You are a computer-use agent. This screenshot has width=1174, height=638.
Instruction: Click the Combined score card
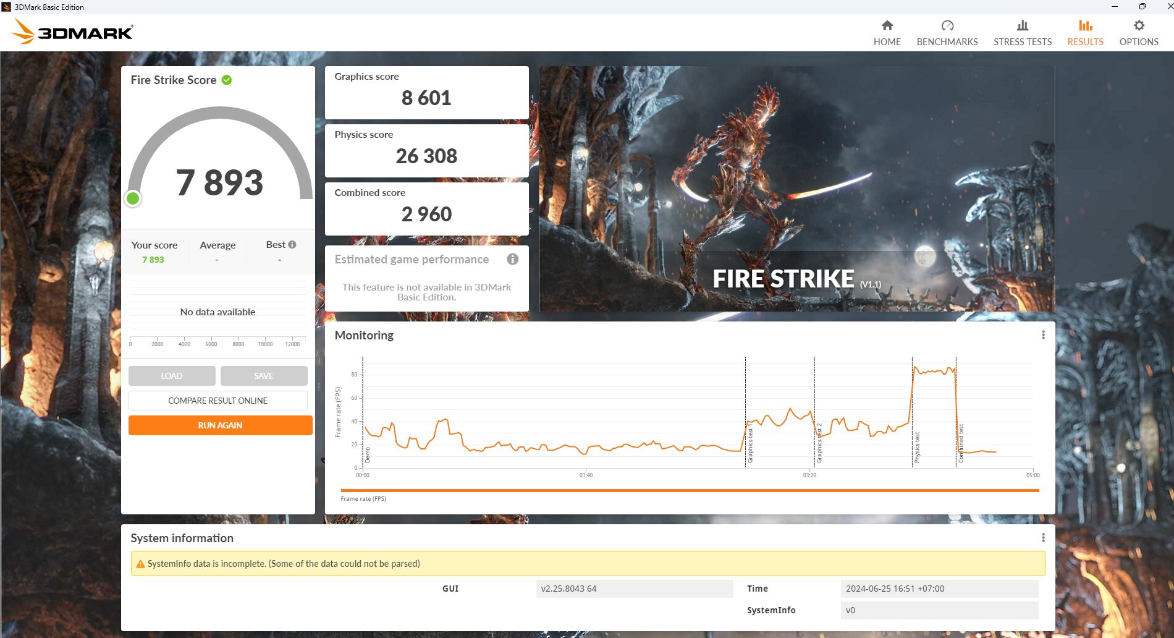[426, 208]
